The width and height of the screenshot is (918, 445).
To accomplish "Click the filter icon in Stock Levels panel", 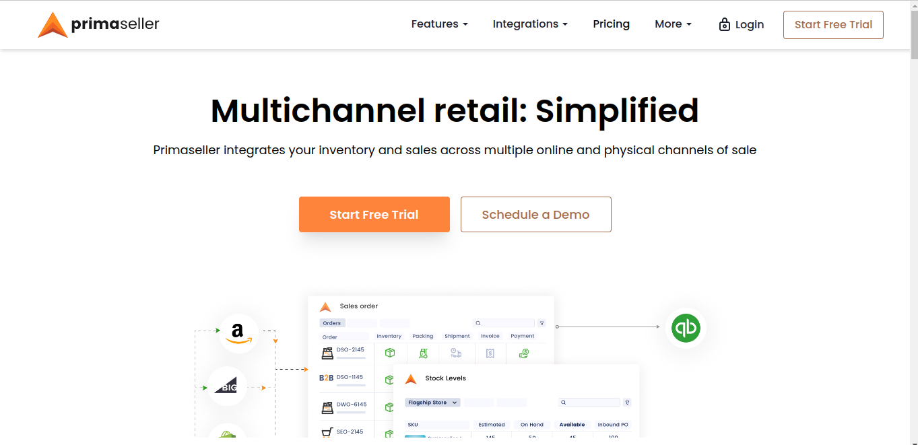I will [627, 403].
